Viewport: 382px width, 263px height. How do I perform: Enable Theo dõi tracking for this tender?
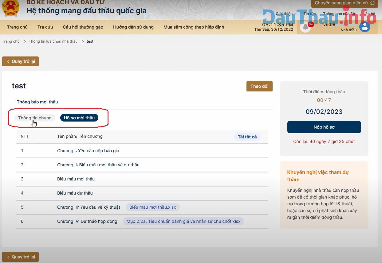(259, 86)
